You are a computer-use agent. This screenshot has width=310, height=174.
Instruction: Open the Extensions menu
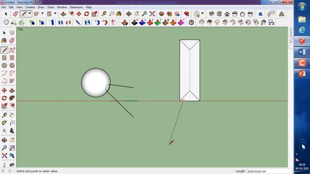click(77, 7)
